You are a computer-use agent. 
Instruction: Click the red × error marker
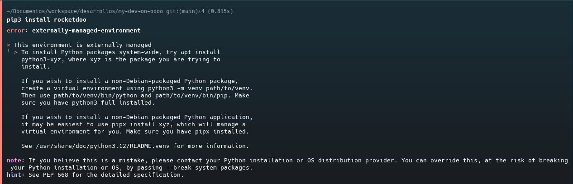point(9,45)
